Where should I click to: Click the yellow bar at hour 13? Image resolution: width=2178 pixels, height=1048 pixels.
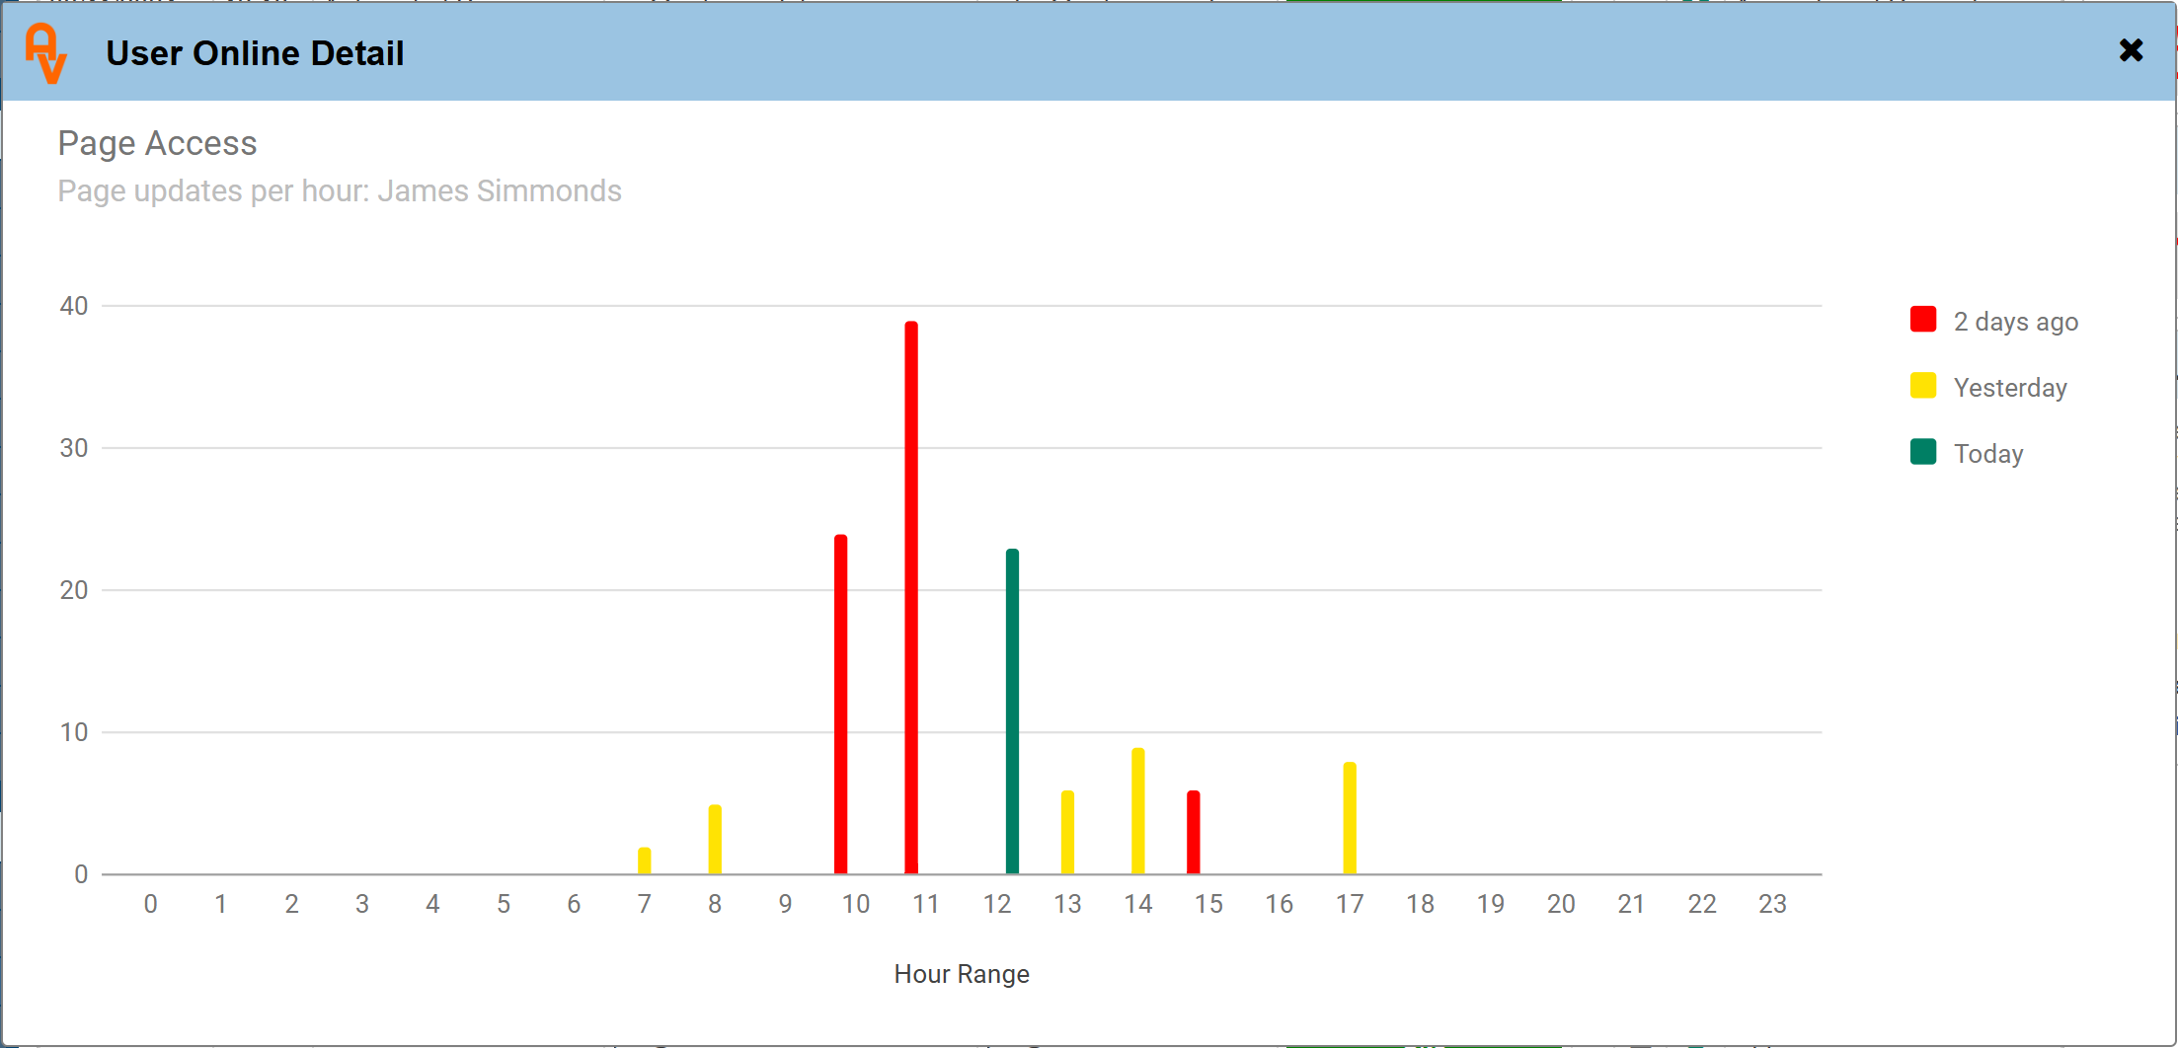[x=1067, y=832]
